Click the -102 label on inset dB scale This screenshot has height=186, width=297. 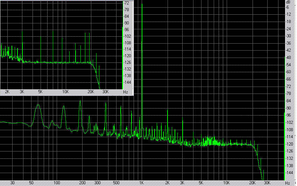click(x=127, y=36)
